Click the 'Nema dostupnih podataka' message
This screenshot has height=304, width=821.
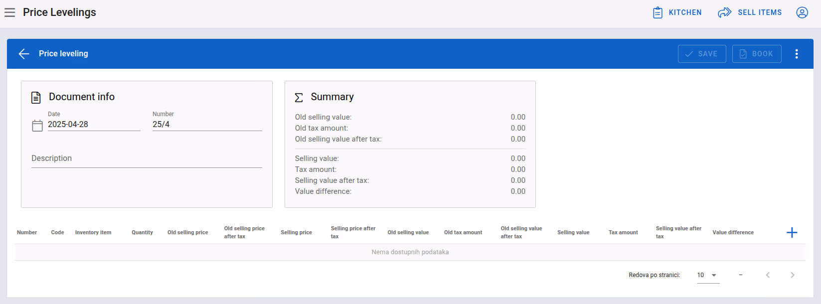410,252
